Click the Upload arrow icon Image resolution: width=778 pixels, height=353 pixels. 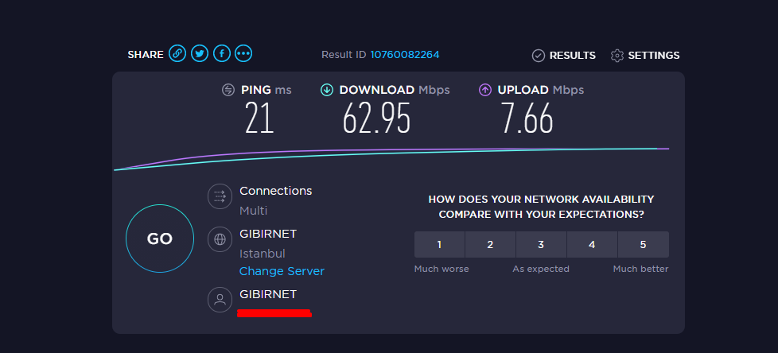point(484,90)
